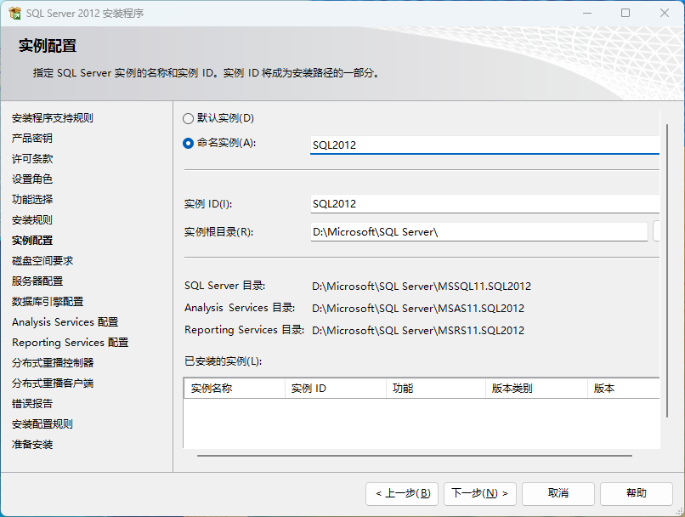Select the Reporting Services 配置 step
The height and width of the screenshot is (517, 685).
[71, 343]
